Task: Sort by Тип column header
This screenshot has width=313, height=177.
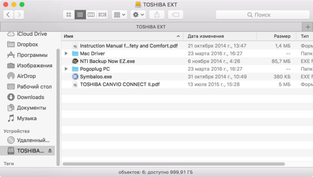Action: point(305,36)
